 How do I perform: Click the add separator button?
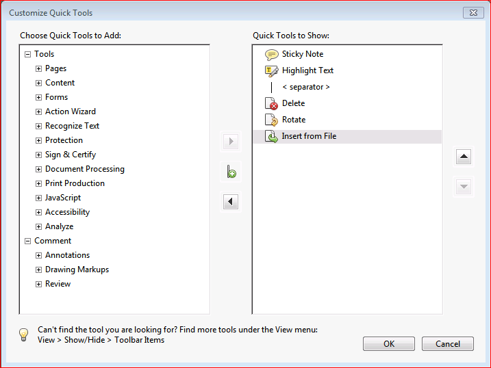click(231, 172)
